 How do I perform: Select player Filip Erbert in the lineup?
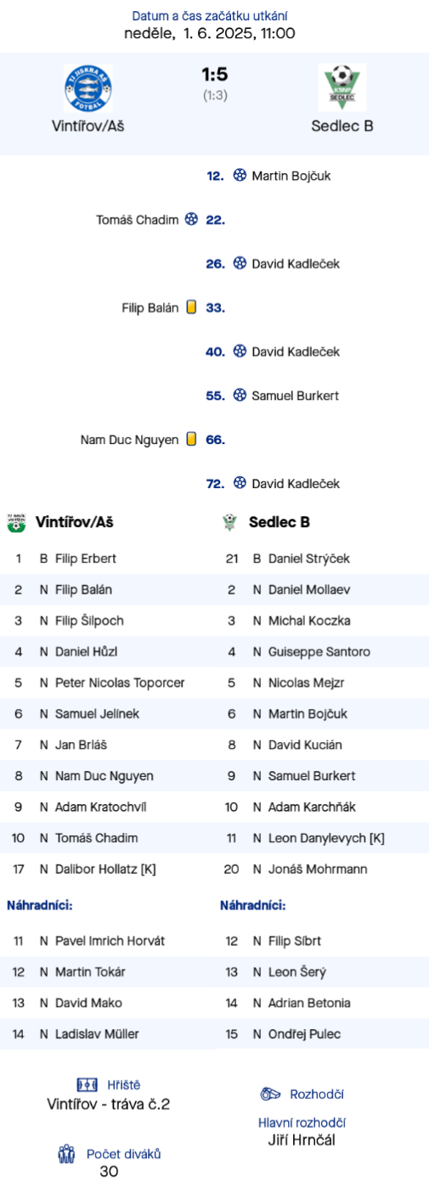click(86, 559)
